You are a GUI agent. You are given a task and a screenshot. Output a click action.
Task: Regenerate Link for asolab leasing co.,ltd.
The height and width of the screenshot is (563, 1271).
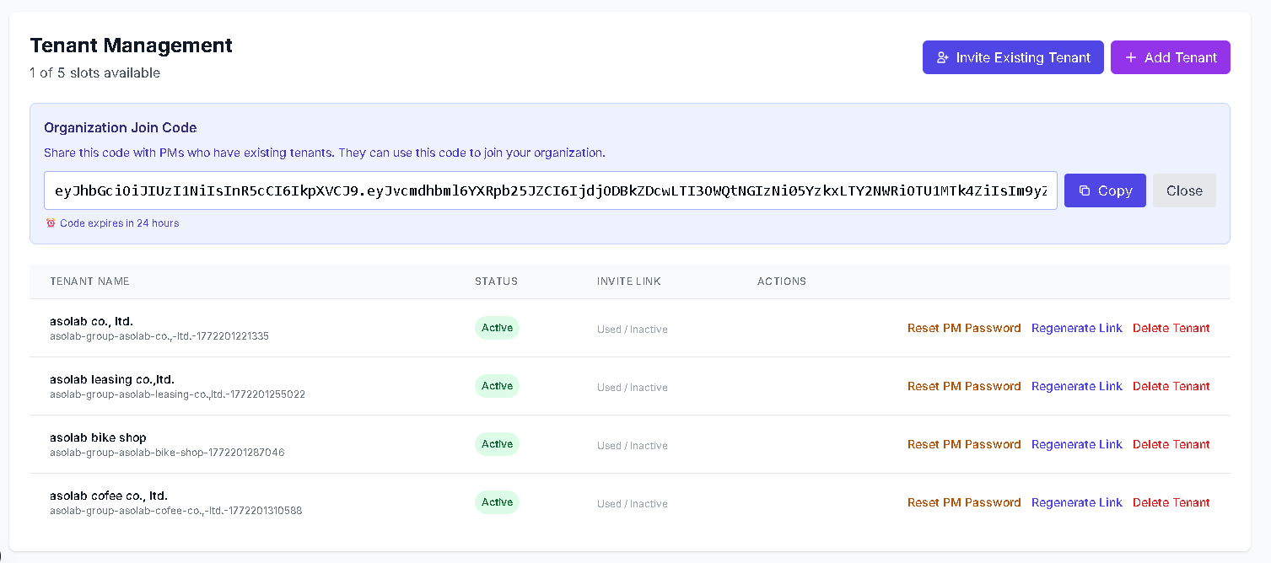click(1076, 386)
